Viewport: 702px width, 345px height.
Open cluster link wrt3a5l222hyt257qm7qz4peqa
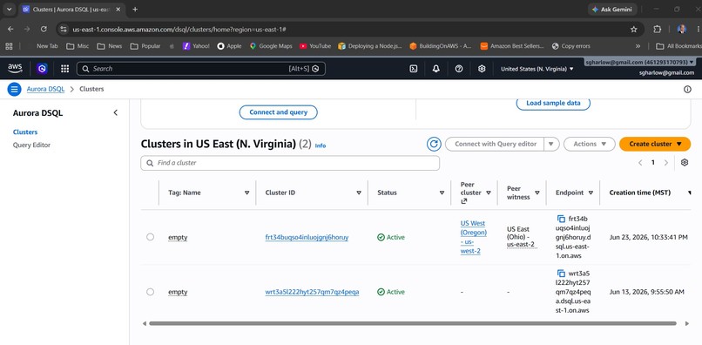[x=312, y=292]
